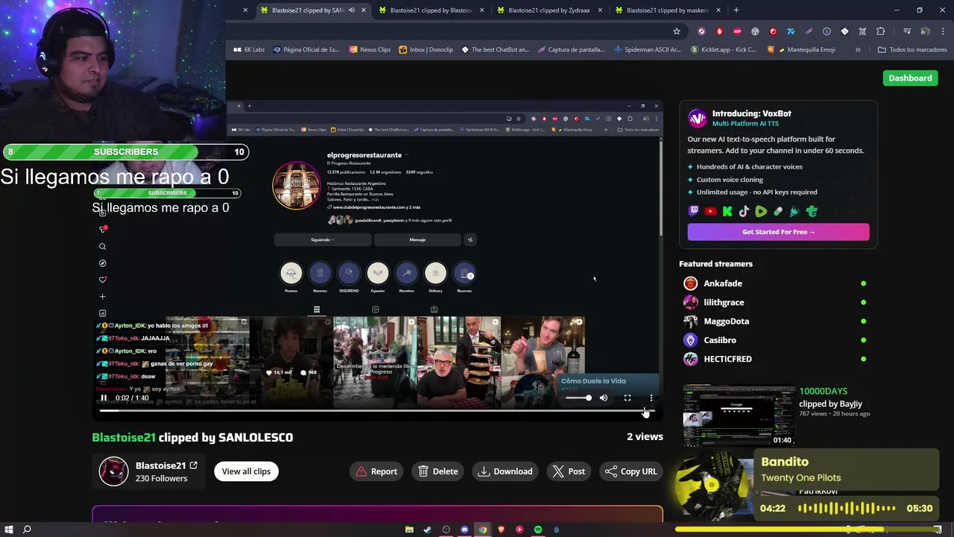Click Get Started For Free
The image size is (954, 537).
778,232
